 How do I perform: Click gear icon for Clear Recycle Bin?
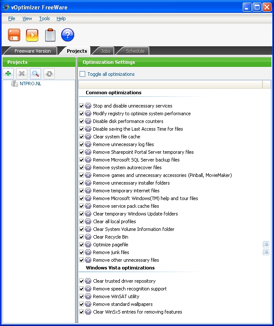[88, 237]
